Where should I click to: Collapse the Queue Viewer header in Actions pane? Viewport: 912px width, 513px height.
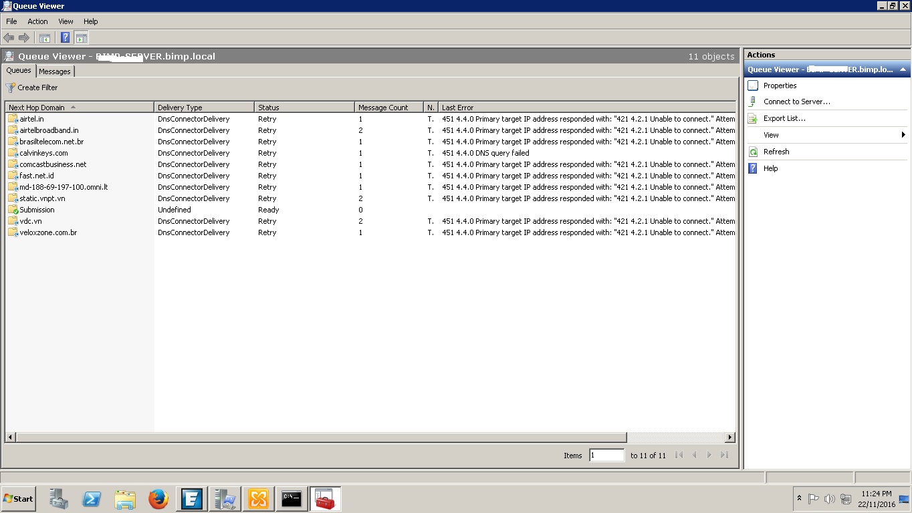[903, 69]
